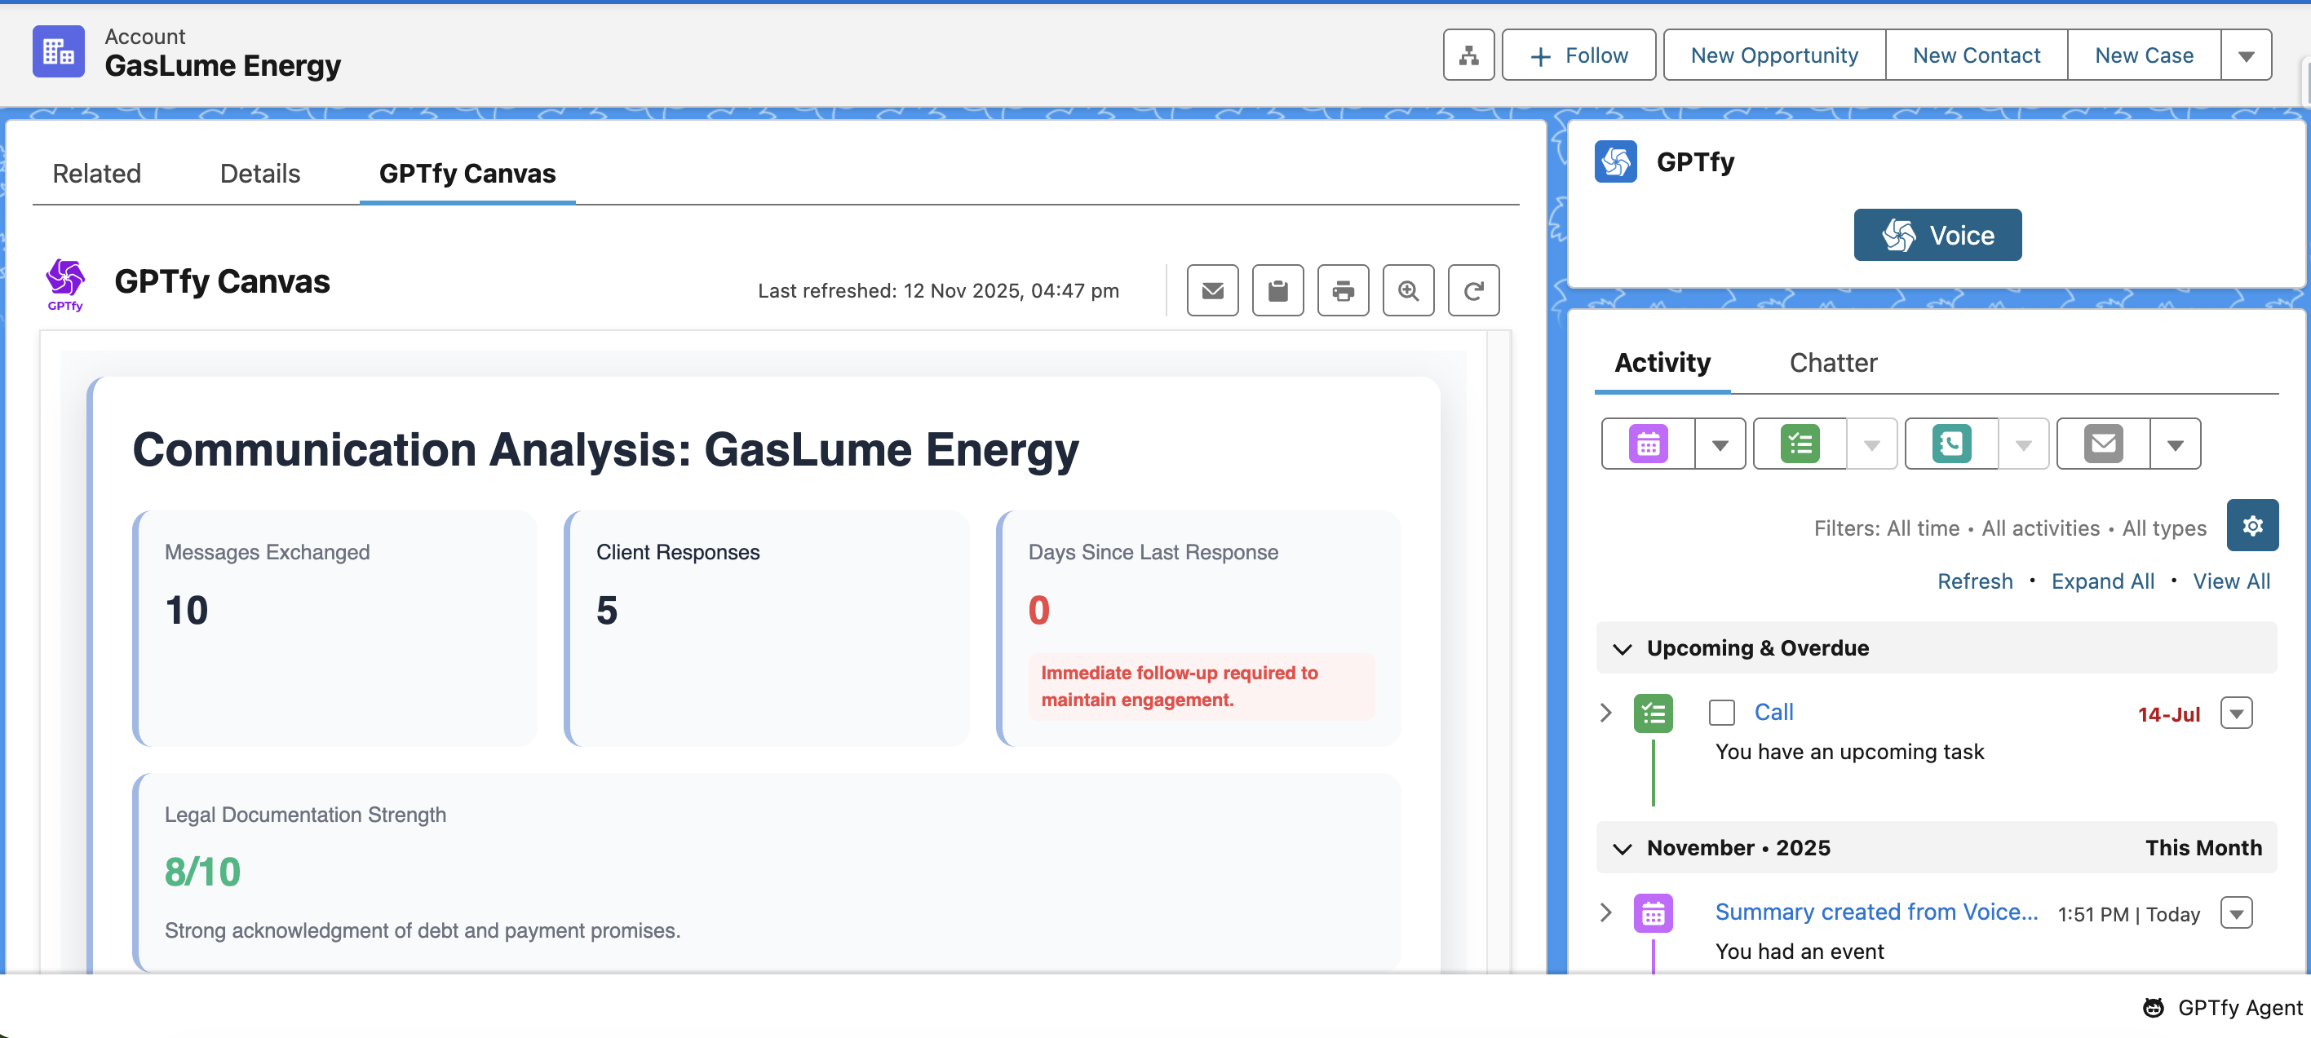The width and height of the screenshot is (2311, 1038).
Task: Refresh the GPTfy Canvas with reload icon
Action: (1473, 290)
